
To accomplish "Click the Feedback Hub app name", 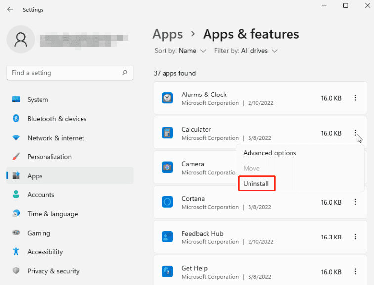I will [203, 234].
